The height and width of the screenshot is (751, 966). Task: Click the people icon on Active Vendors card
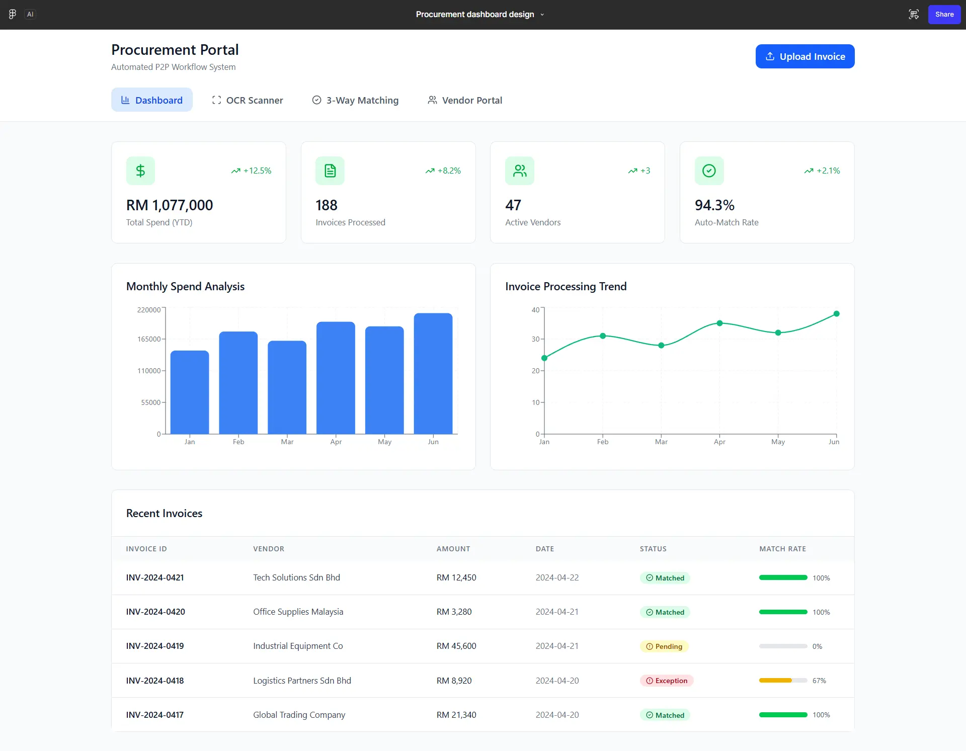click(520, 171)
